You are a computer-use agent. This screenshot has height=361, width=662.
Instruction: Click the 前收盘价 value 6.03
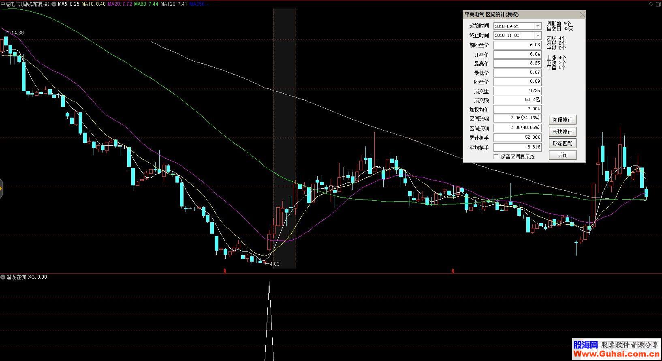tap(517, 45)
